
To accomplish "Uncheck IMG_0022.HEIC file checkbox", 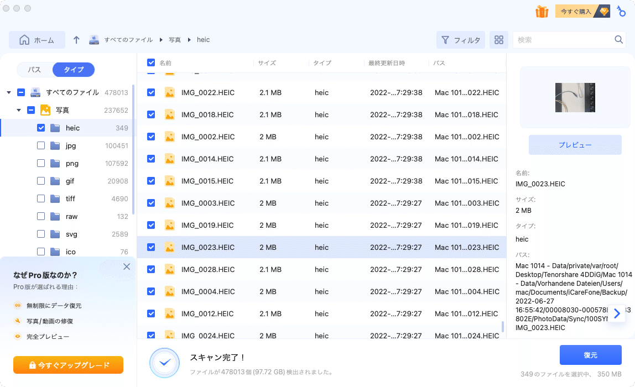I will pos(151,93).
